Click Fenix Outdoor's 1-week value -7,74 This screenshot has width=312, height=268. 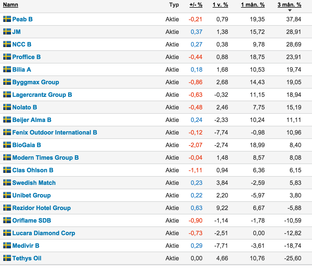(x=221, y=132)
